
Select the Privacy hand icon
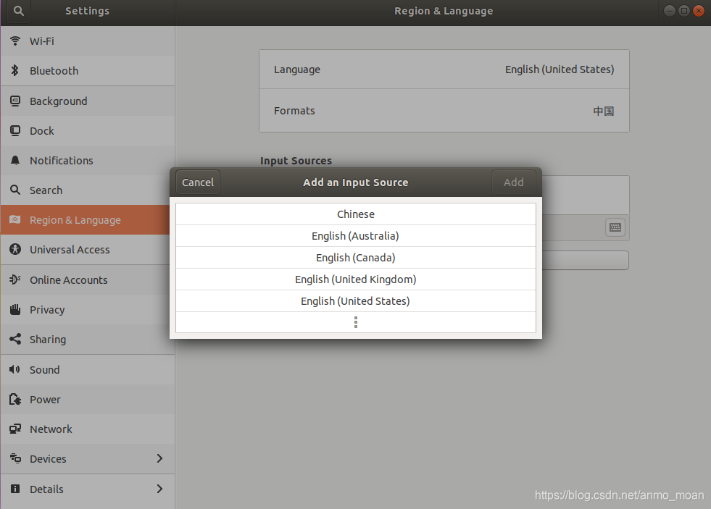(15, 309)
